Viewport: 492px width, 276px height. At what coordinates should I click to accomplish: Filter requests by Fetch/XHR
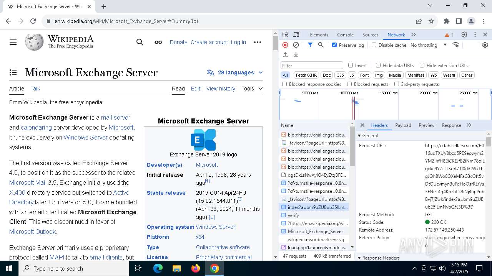(306, 75)
